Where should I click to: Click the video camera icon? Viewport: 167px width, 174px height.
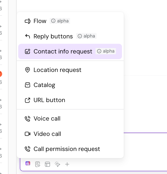(27, 134)
